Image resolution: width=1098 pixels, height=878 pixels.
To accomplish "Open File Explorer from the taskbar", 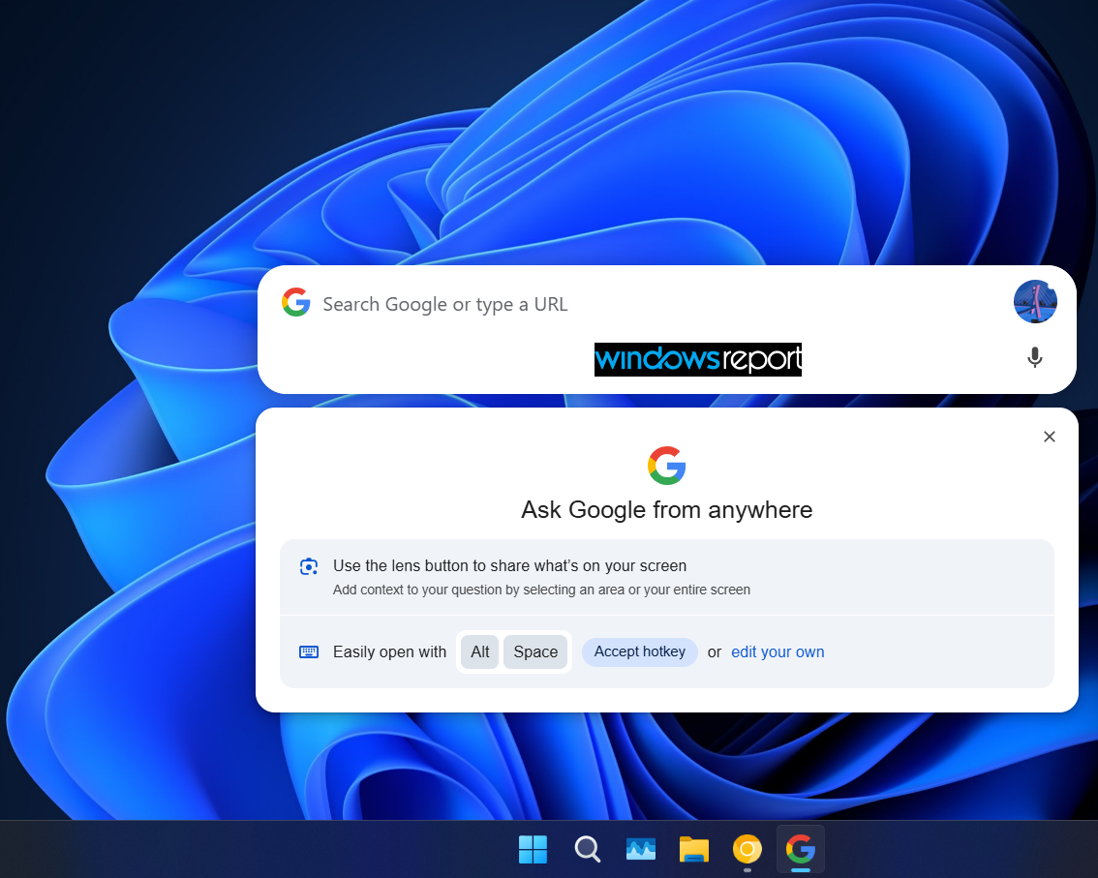I will pyautogui.click(x=694, y=849).
